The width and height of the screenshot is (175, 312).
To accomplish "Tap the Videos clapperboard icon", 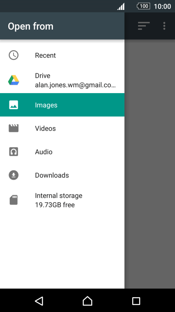I will [14, 128].
